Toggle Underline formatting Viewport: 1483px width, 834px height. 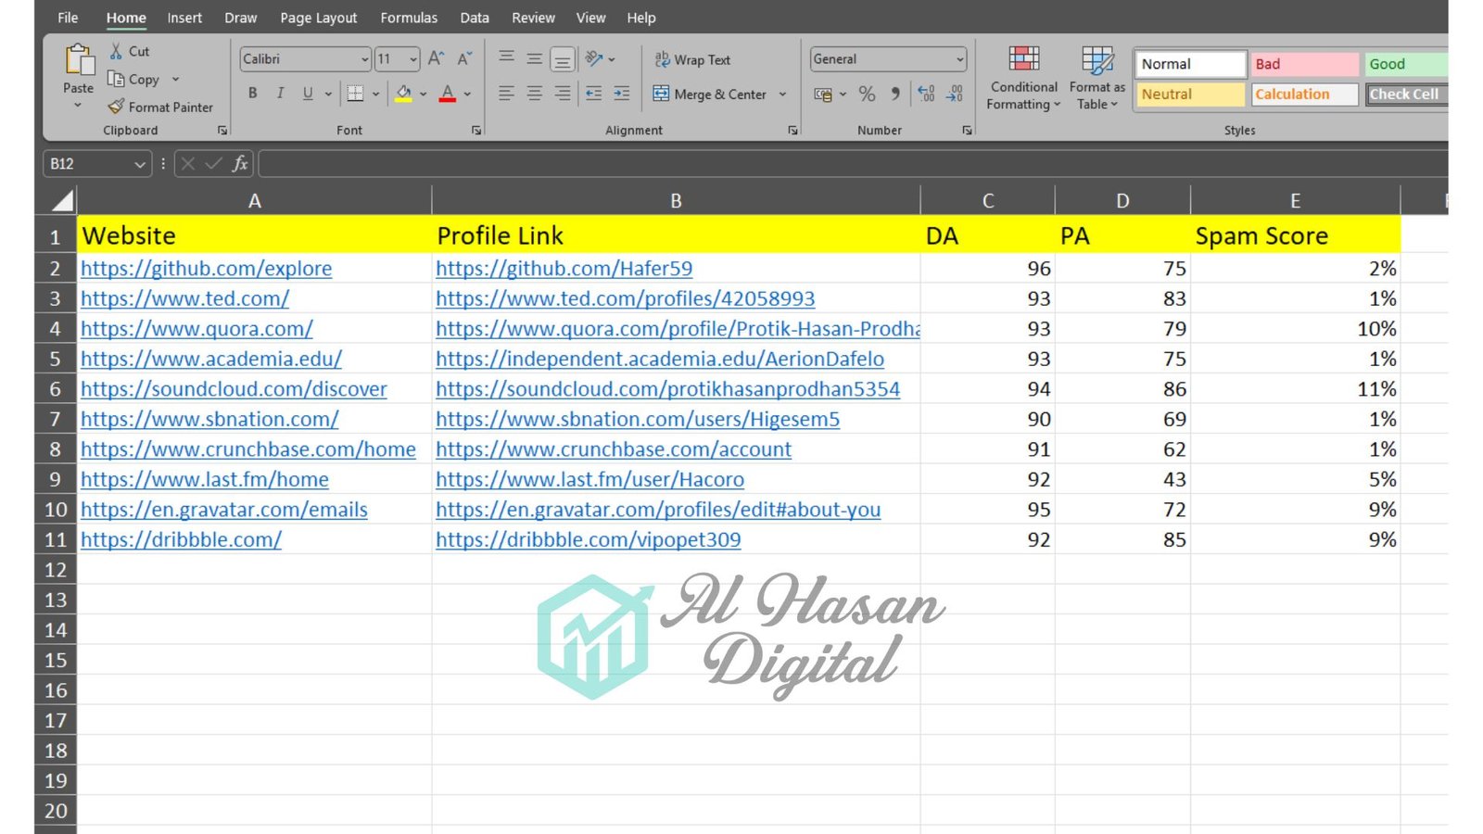[x=308, y=94]
